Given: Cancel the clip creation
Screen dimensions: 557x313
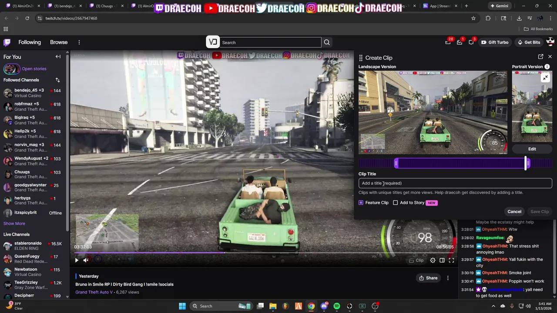Looking at the screenshot, I should pos(514,212).
